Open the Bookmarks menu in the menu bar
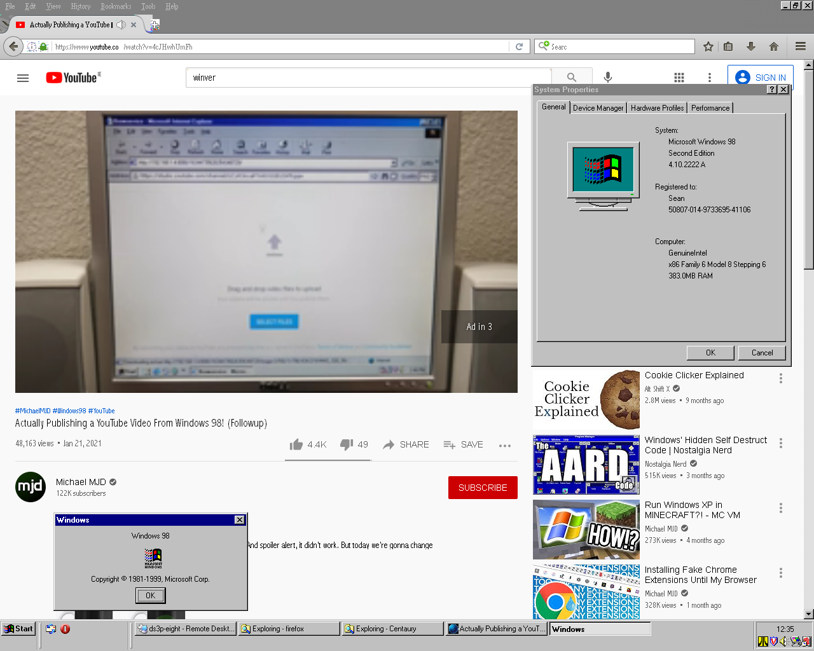 [x=116, y=6]
